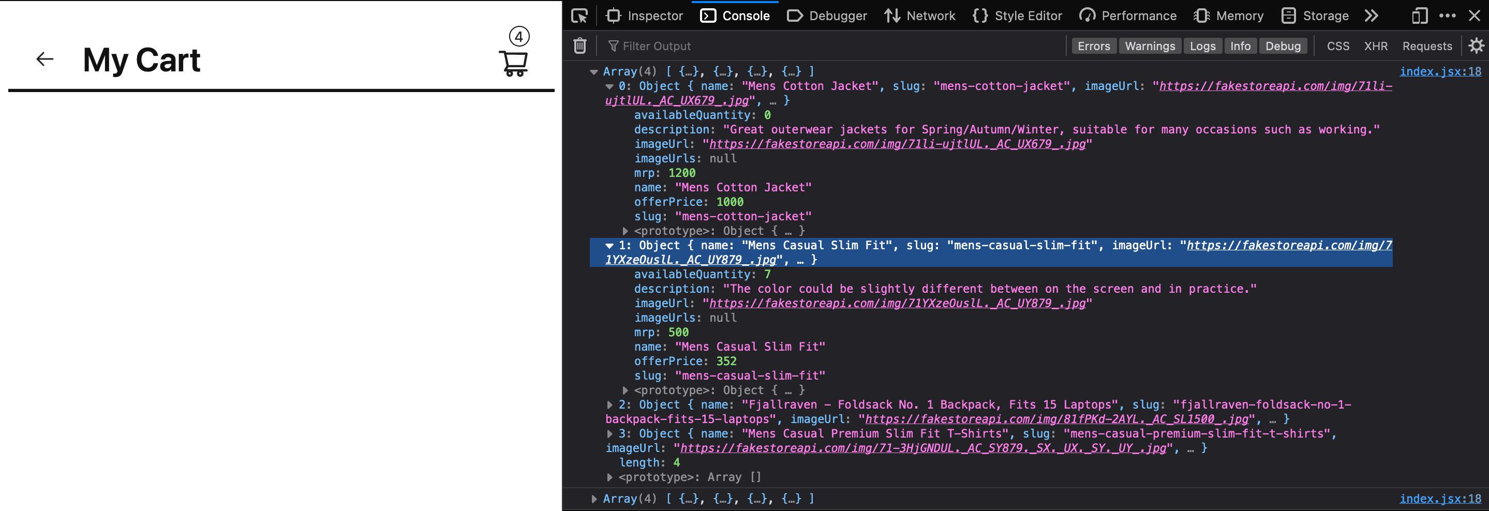Toggle the Warnings filter

click(x=1150, y=46)
